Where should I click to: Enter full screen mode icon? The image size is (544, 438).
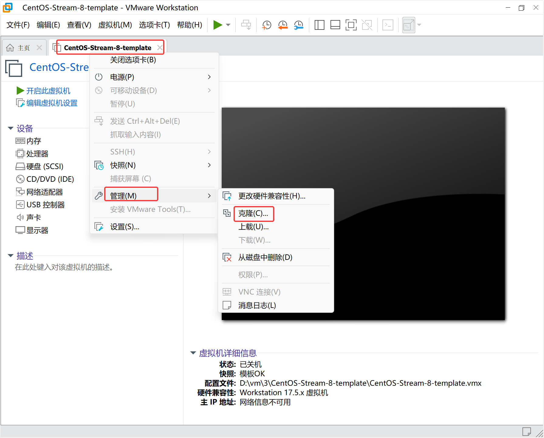pyautogui.click(x=351, y=25)
